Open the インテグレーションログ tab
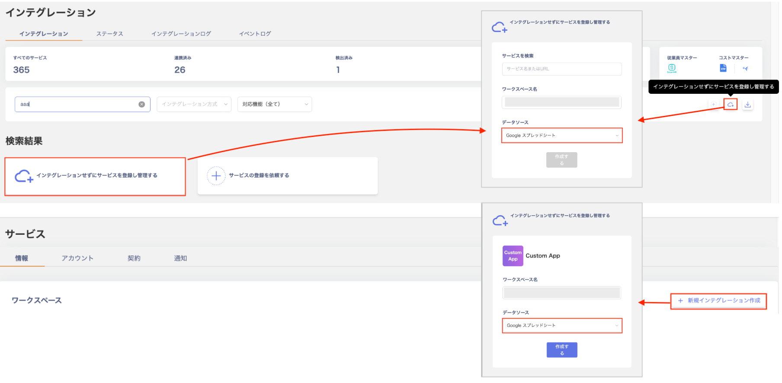The width and height of the screenshot is (782, 383). [181, 34]
